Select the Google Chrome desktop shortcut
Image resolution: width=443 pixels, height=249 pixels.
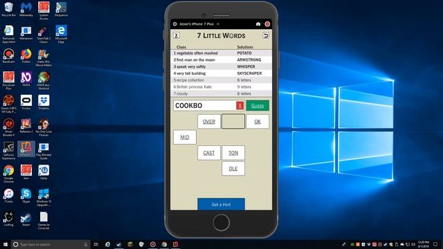[x=8, y=174]
